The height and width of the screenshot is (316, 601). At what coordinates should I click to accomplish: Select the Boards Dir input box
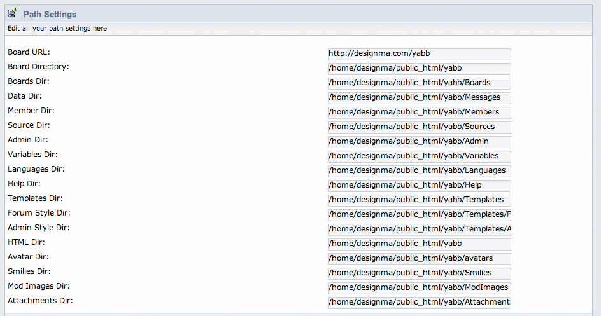[x=419, y=83]
